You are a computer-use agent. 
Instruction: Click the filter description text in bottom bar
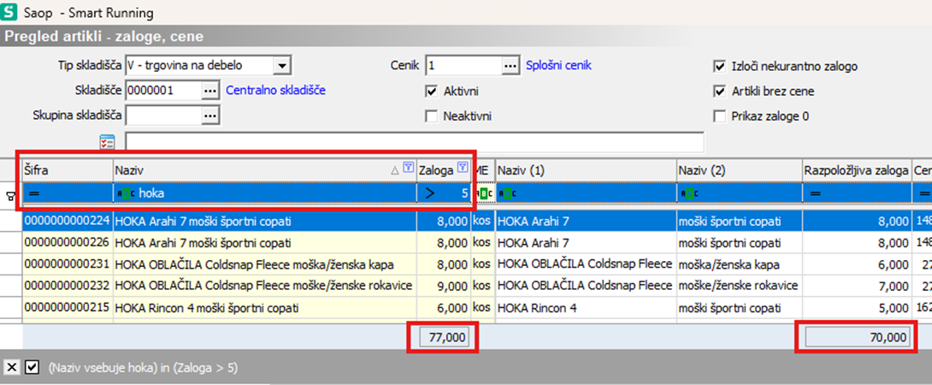143,369
